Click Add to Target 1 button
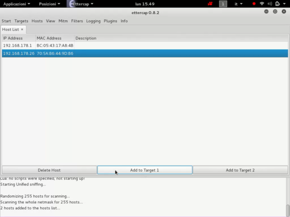This screenshot has height=217, width=290. click(x=145, y=170)
